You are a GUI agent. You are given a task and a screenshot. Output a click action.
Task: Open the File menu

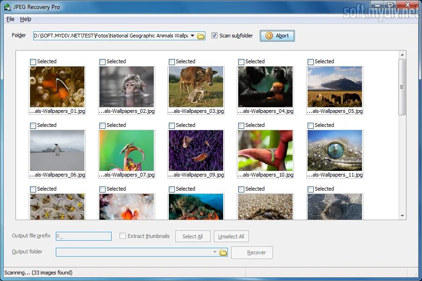coord(10,19)
